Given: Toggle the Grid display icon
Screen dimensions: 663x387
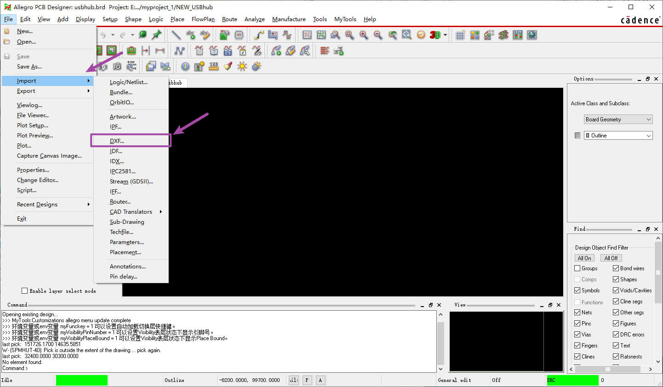Looking at the screenshot, I should coord(460,35).
